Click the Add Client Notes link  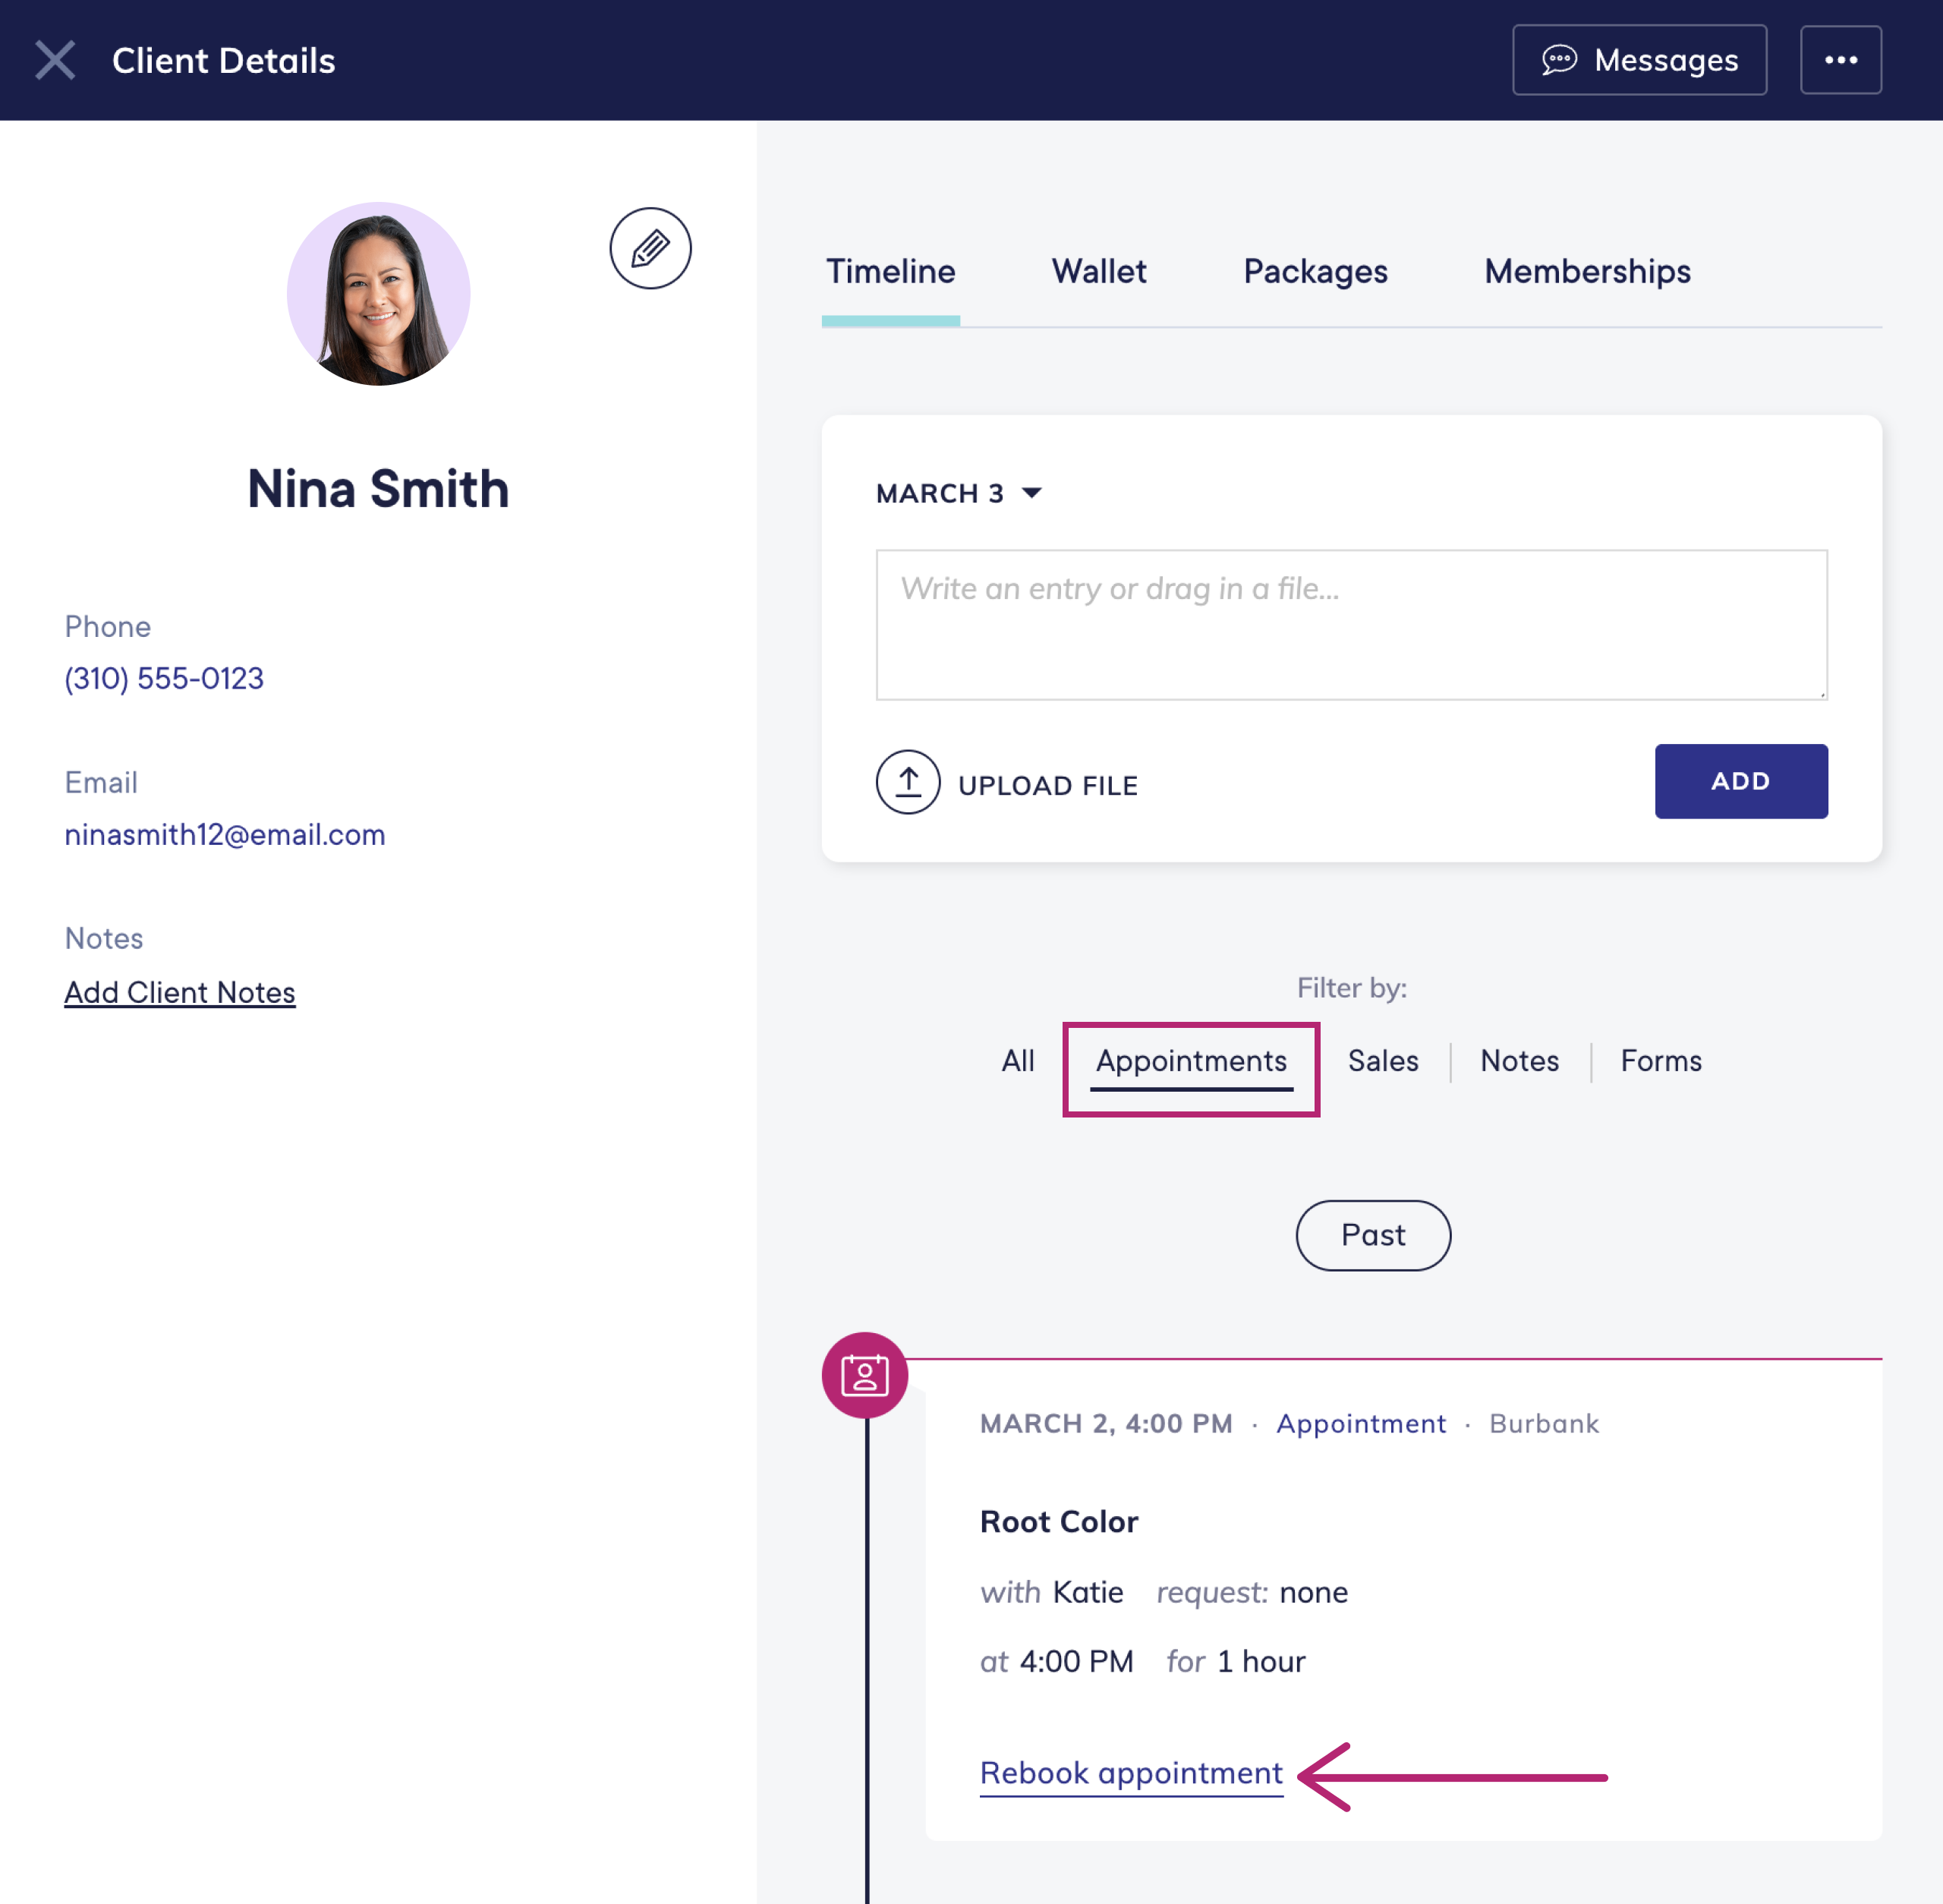tap(180, 992)
